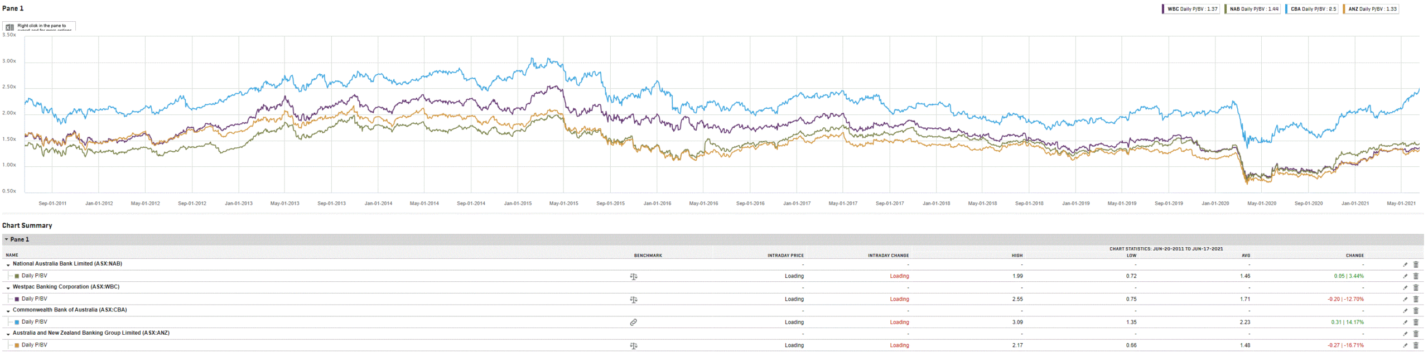
Task: Delete the Commonwealth Bank of Australia company row
Action: [1416, 311]
